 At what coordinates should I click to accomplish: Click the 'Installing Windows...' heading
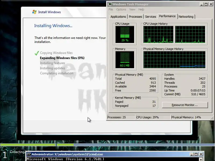tap(53, 25)
